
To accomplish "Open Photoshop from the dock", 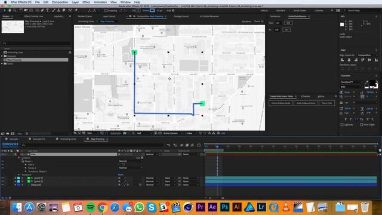I will (x=224, y=207).
